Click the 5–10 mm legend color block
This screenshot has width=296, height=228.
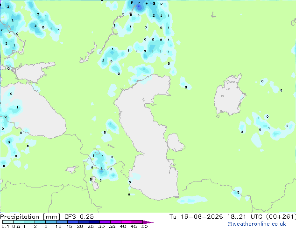pyautogui.click(x=51, y=222)
